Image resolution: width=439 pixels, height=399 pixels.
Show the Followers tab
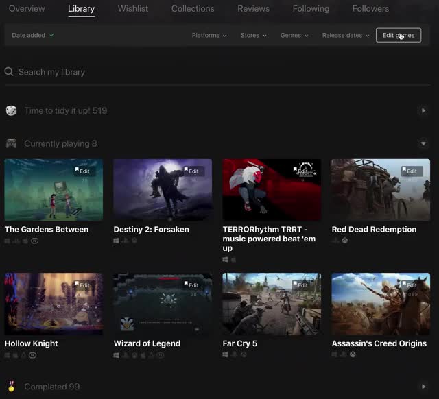370,9
